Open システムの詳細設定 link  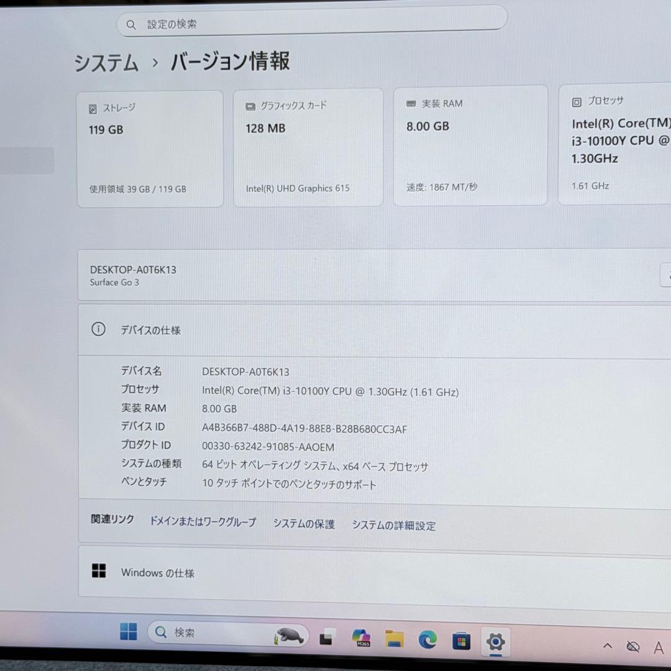[394, 526]
